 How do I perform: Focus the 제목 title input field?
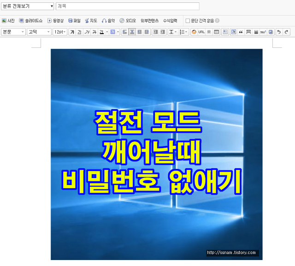128,6
